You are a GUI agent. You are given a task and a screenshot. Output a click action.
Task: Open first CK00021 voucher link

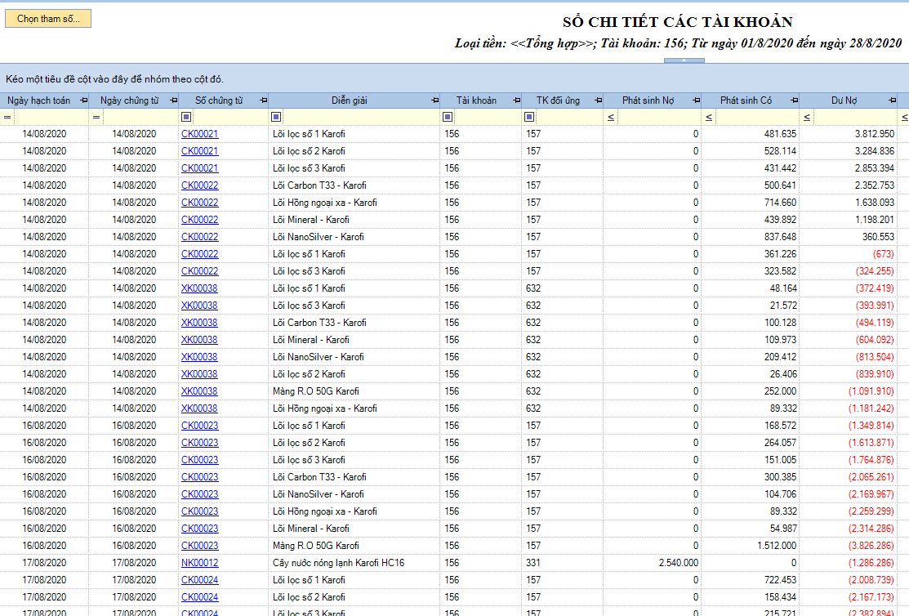[x=199, y=134]
